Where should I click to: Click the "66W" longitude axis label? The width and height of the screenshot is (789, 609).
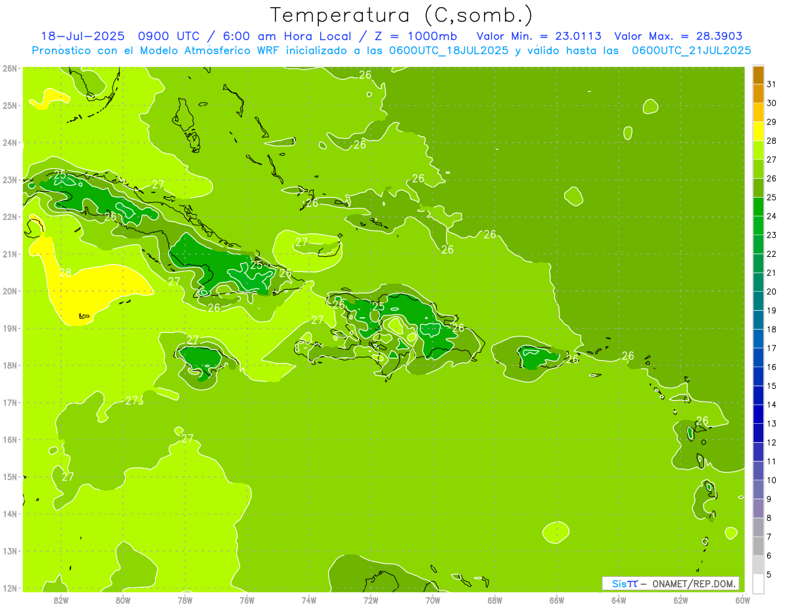click(557, 599)
